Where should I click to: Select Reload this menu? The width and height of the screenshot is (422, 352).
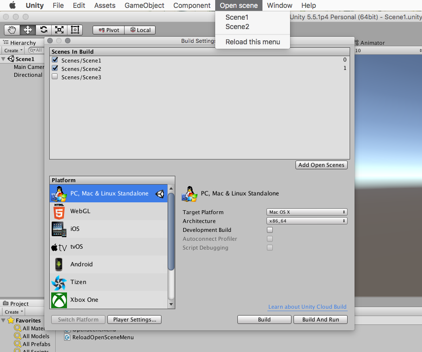(253, 42)
